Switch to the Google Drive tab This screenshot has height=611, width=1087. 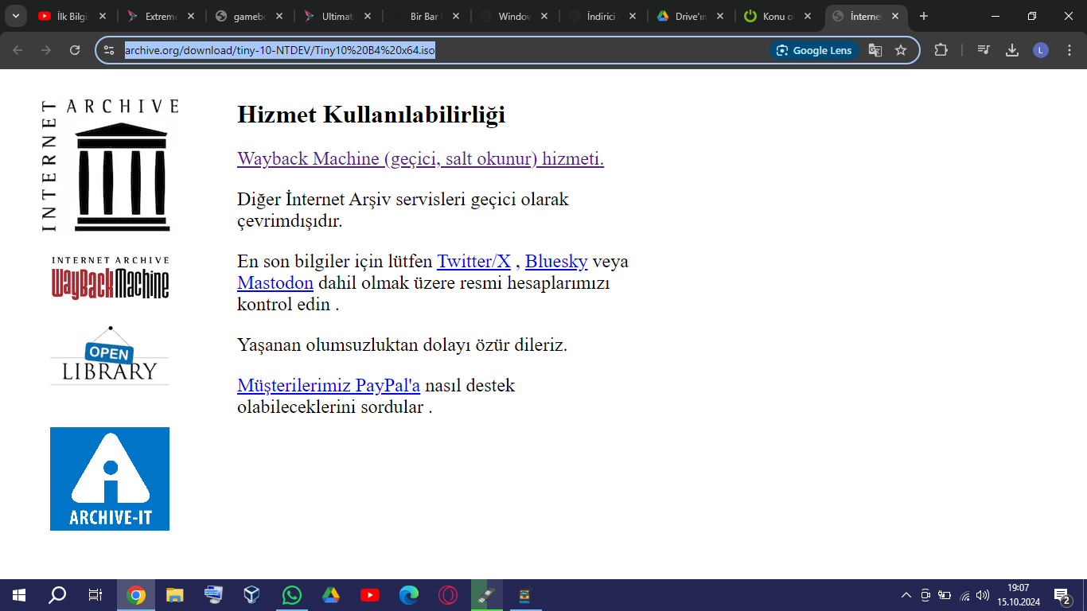(690, 16)
